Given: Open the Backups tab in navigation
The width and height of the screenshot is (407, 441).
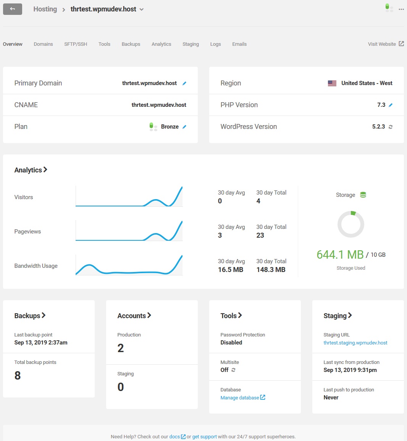Looking at the screenshot, I should pyautogui.click(x=131, y=44).
